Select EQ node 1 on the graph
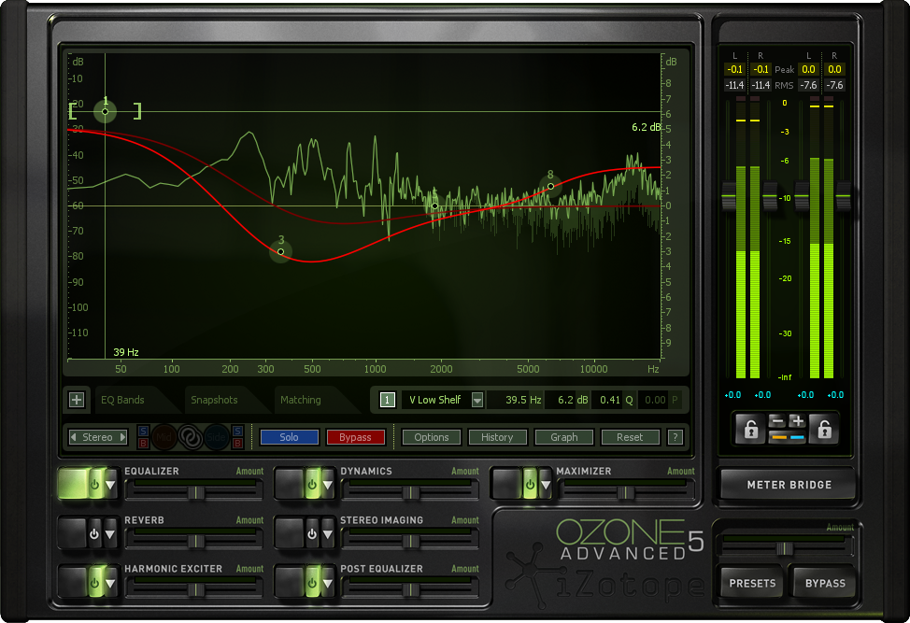 point(105,111)
